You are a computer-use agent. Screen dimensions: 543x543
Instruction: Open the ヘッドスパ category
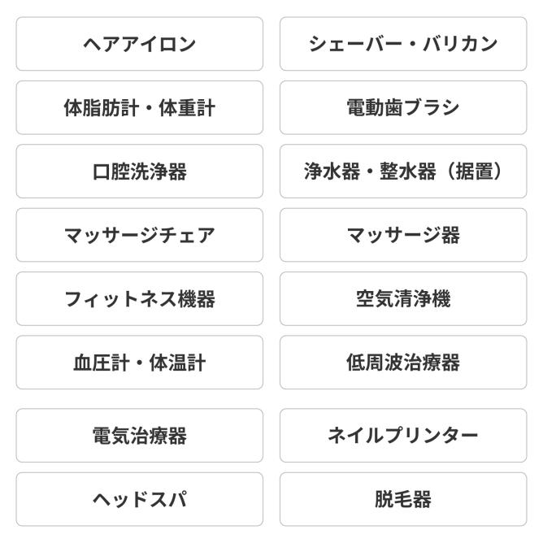139,499
